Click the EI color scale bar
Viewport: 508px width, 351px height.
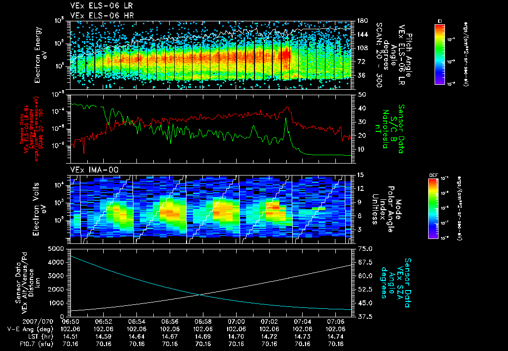pos(440,55)
